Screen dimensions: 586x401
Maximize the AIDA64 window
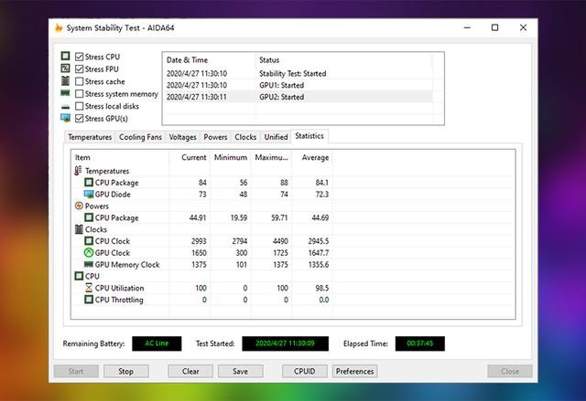(x=494, y=27)
